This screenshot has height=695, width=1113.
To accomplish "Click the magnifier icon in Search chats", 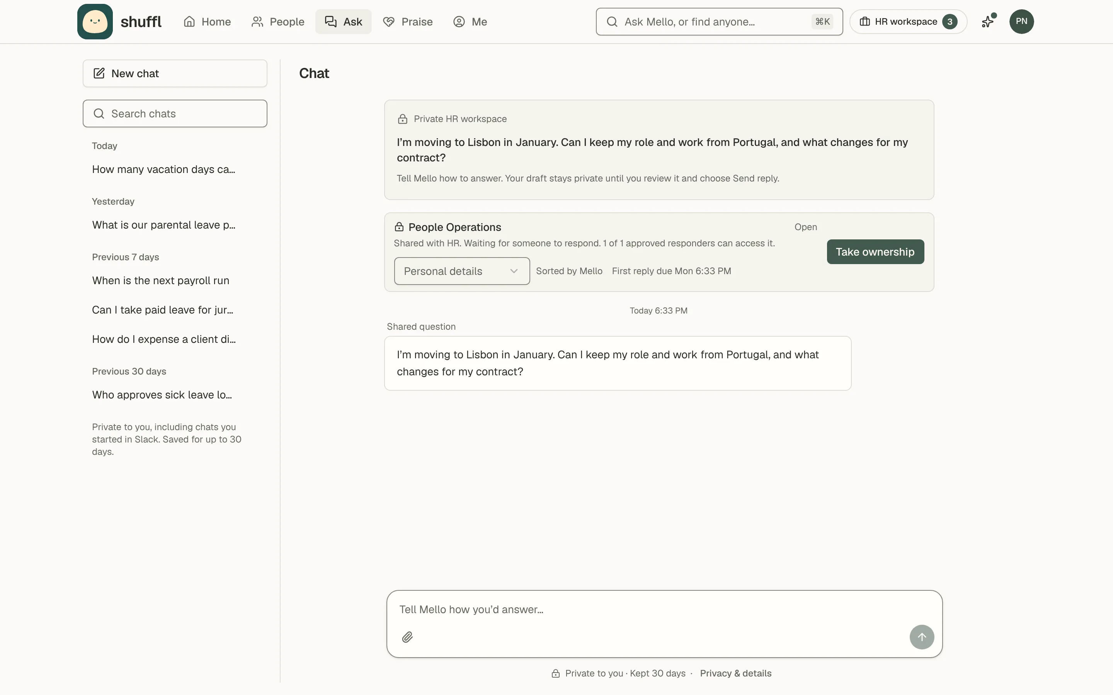I will (99, 114).
